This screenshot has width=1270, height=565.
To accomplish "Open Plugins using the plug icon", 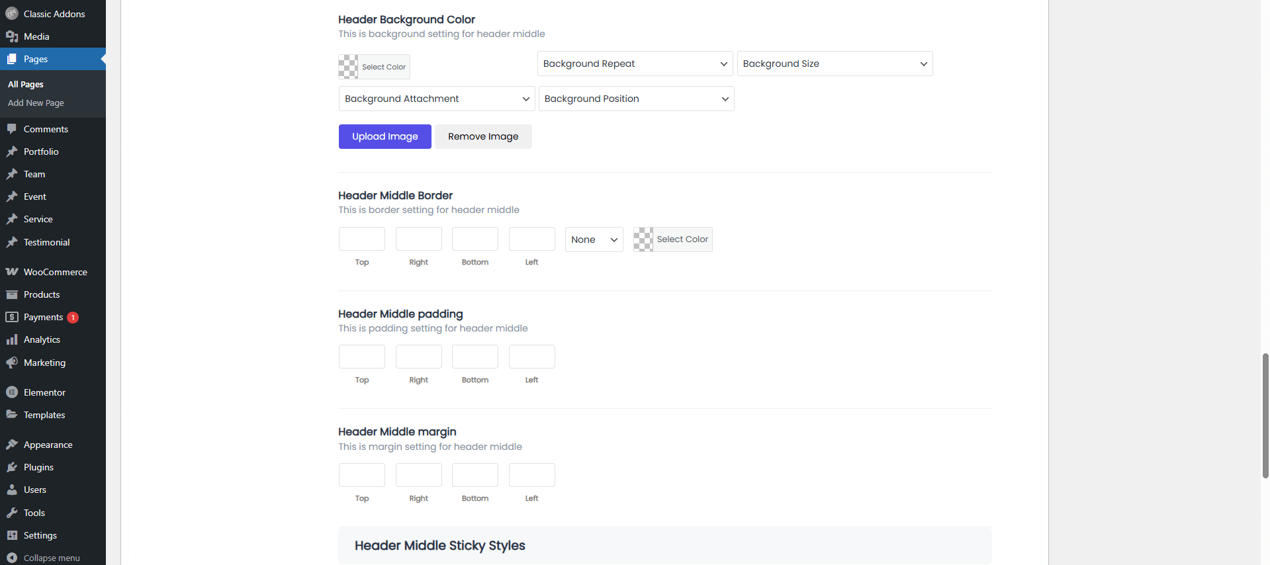I will tap(12, 467).
